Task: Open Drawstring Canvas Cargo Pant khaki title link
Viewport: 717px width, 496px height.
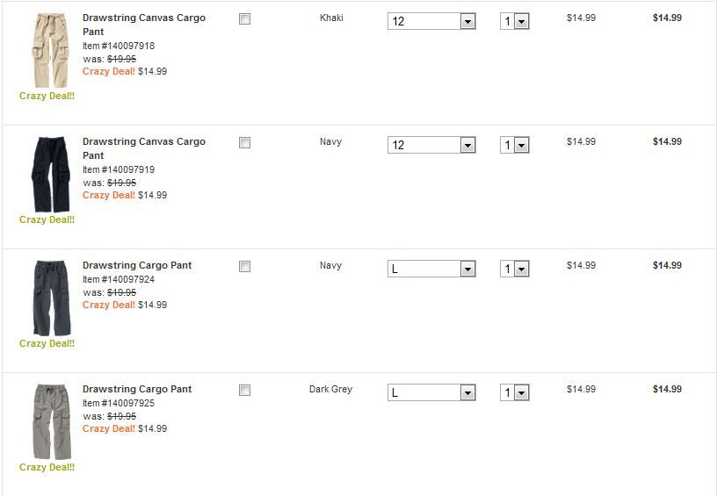Action: pyautogui.click(x=143, y=18)
